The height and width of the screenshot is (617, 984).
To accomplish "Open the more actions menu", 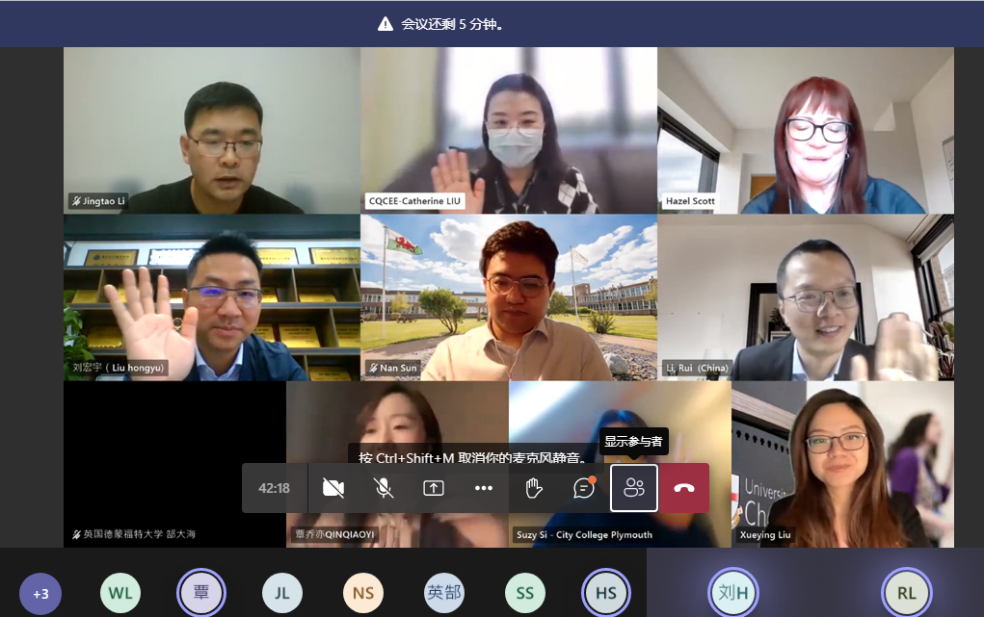I will tap(484, 488).
